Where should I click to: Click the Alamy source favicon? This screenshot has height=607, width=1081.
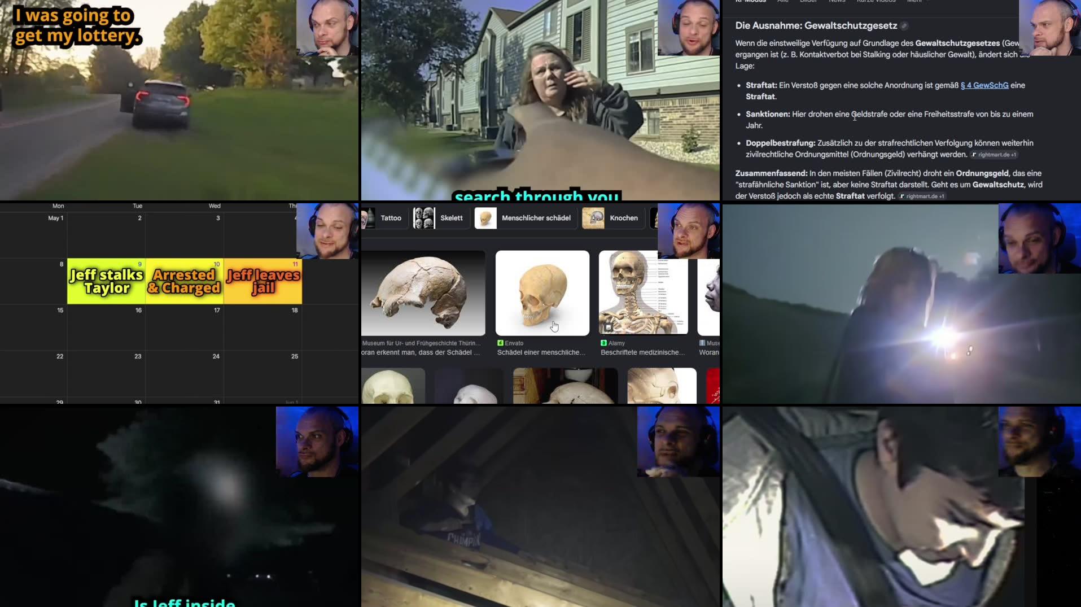coord(603,343)
